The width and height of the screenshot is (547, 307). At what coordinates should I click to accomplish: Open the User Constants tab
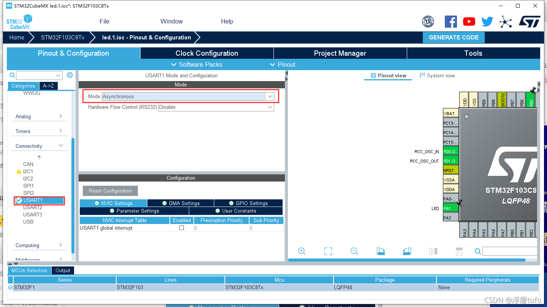236,211
